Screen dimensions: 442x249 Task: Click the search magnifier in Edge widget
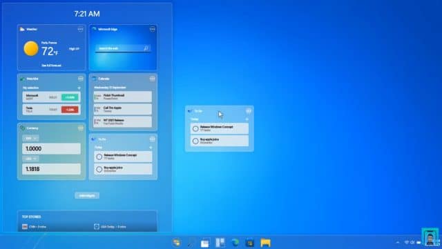click(x=146, y=48)
